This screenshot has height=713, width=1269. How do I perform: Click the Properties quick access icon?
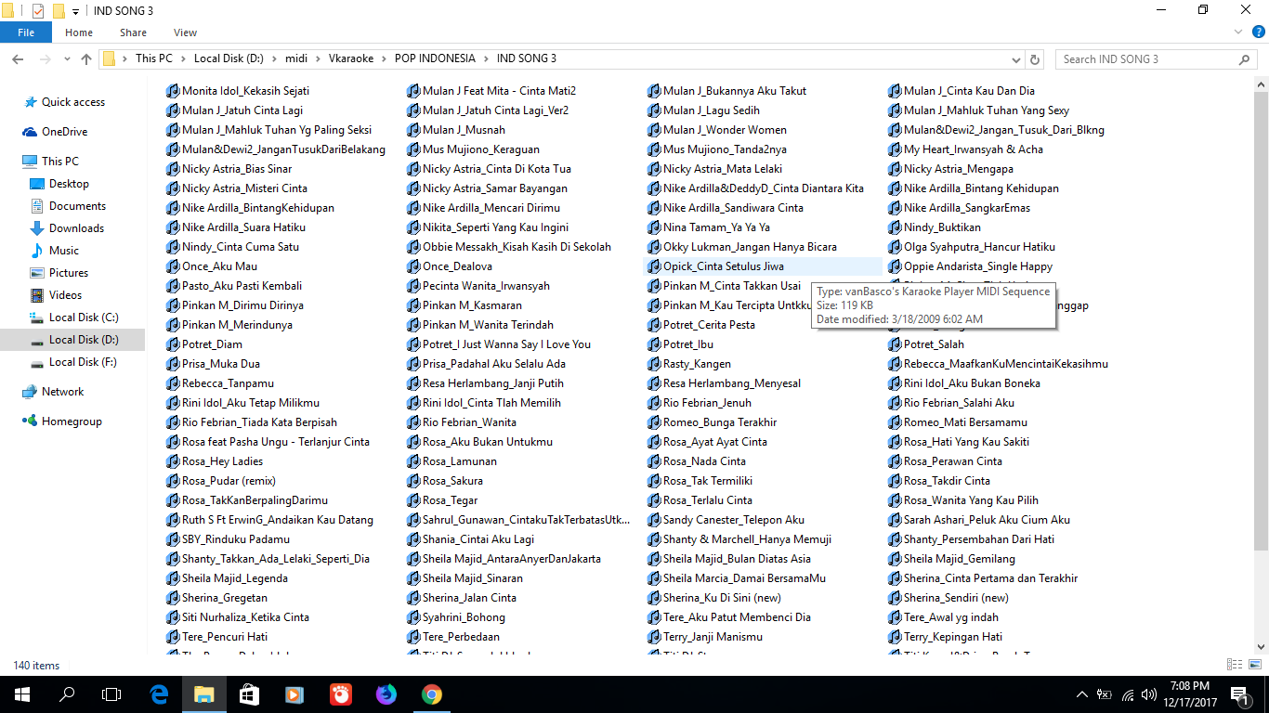[38, 11]
